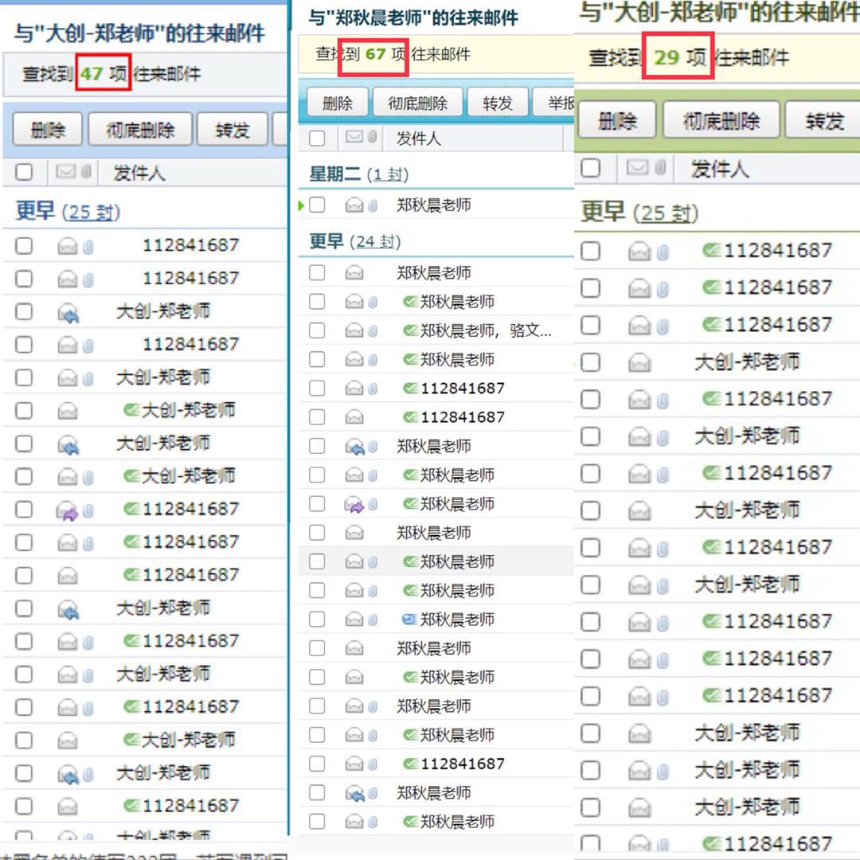Click the green badge beside 郑秋晨老师, 骆文...
Screen dimensions: 860x860
point(410,330)
